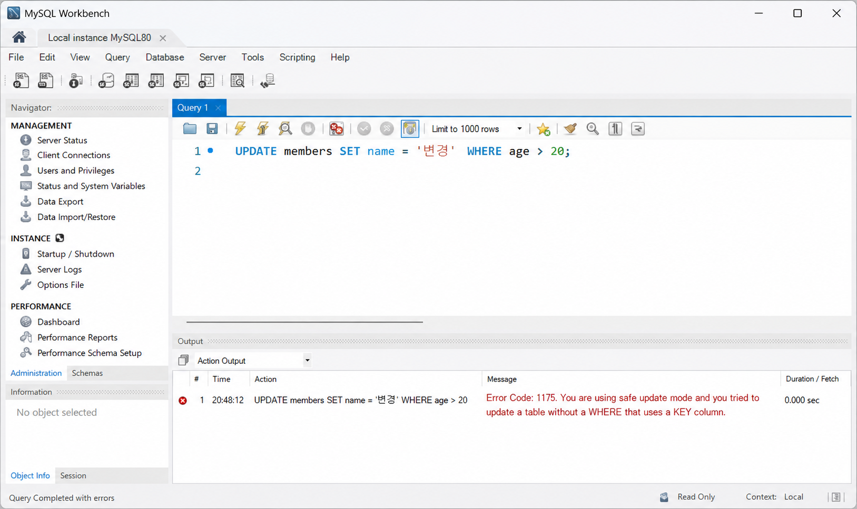Execute the query with the lightning bolt icon

tap(240, 128)
